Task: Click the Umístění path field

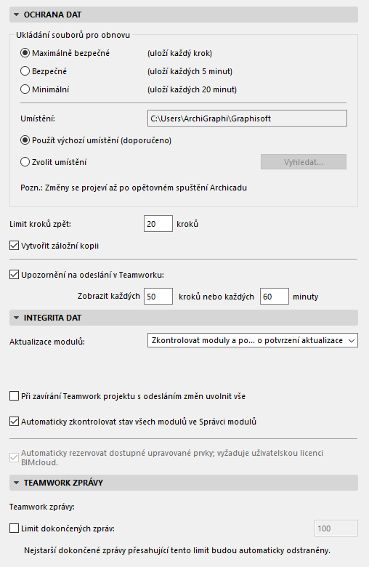Action: [247, 118]
